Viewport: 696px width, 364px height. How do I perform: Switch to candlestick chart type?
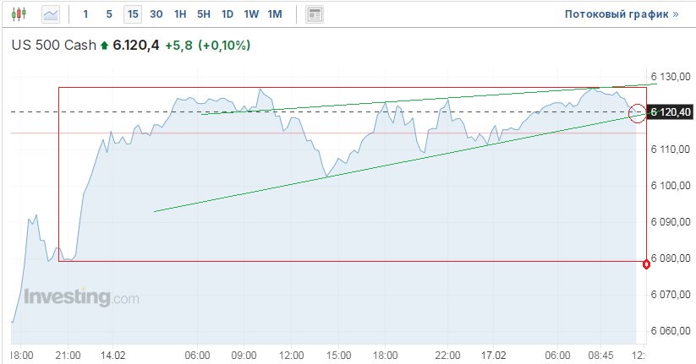point(20,14)
